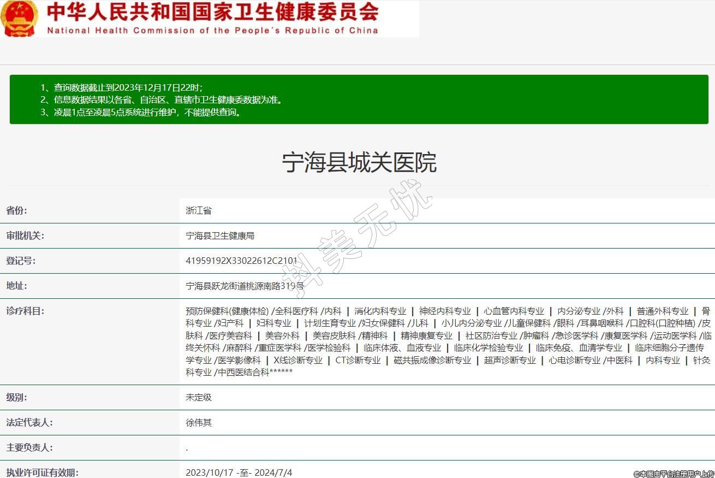This screenshot has width=715, height=478.
Task: Click the approving authority 宁海县卫生健康局
Action: [220, 235]
